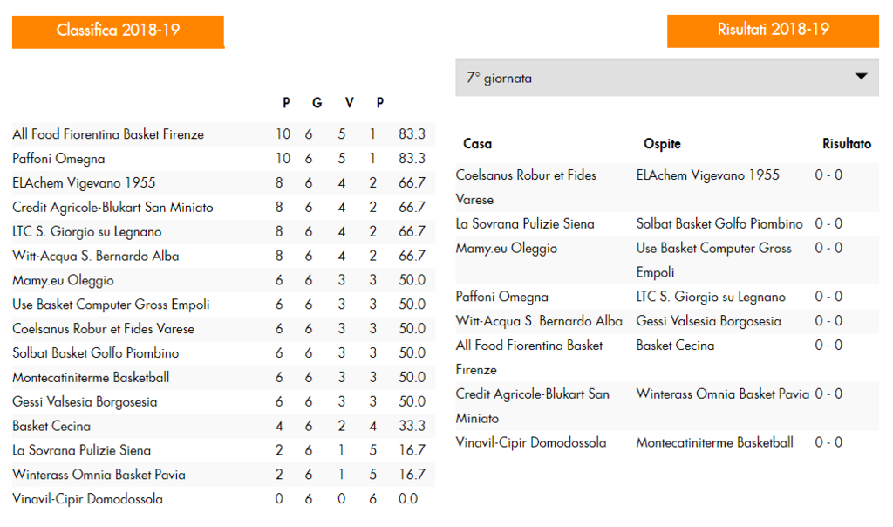Click the dropdown arrow next to 7° giornata
This screenshot has height=527, width=893.
coord(861,76)
